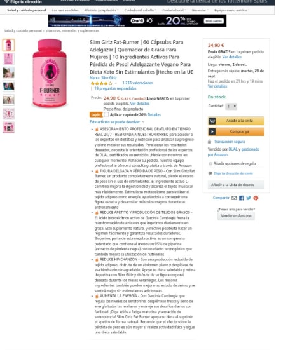Click the play icon on Comprar ya

(x=212, y=131)
